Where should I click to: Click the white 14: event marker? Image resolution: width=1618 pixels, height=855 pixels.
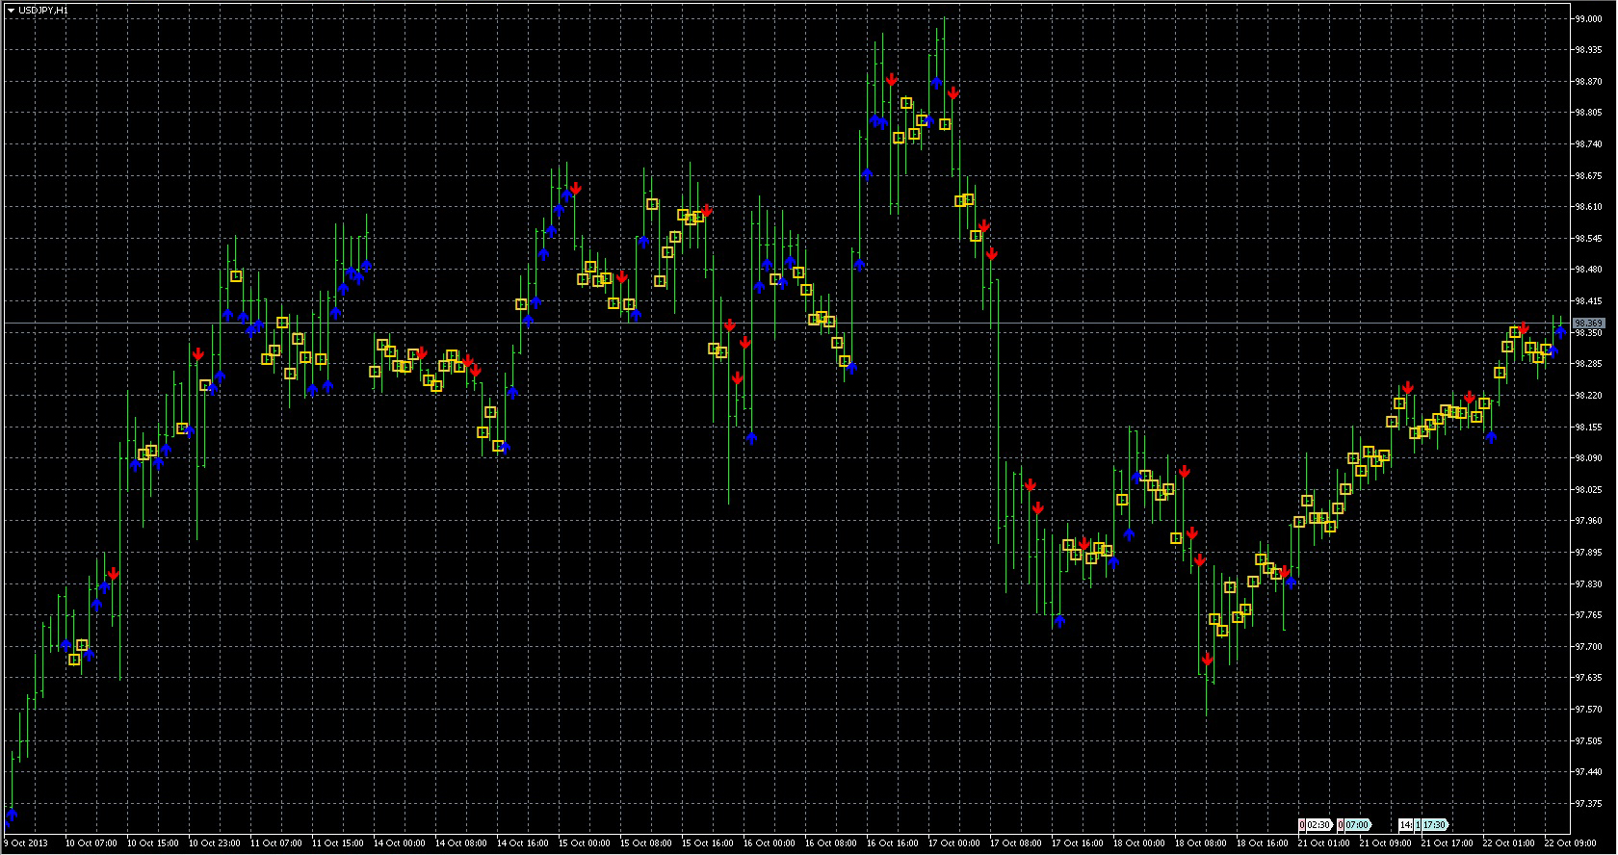(1406, 825)
